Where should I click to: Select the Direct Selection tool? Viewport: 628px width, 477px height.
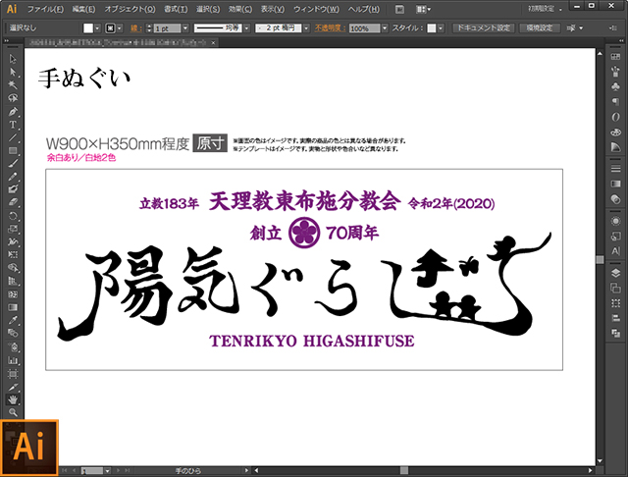(13, 72)
